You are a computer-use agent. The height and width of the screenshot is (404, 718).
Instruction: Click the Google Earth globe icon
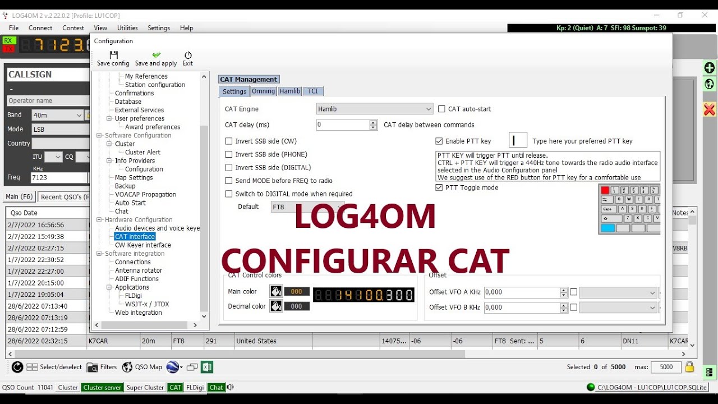pyautogui.click(x=172, y=367)
